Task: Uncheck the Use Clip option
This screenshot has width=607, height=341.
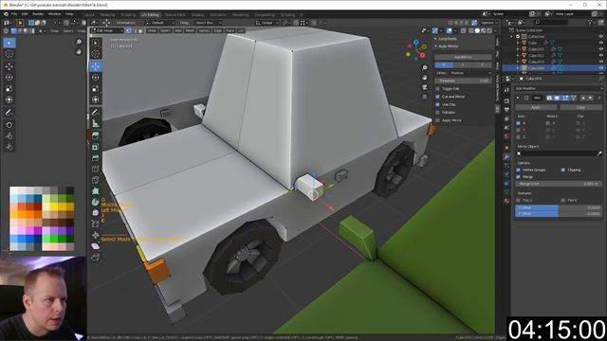Action: click(x=438, y=104)
